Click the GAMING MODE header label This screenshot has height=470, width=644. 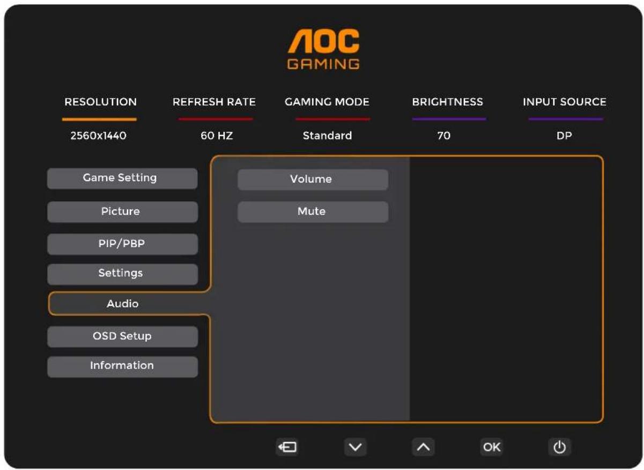pos(327,102)
